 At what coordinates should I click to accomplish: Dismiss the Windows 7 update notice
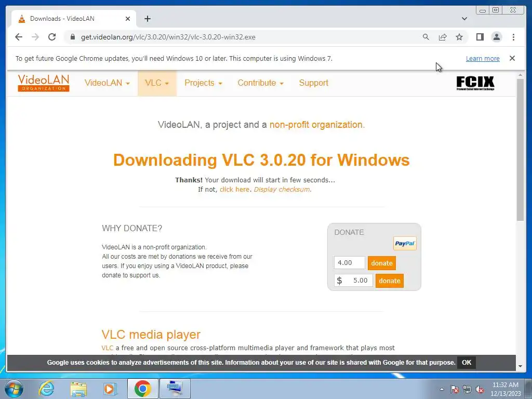pos(512,58)
